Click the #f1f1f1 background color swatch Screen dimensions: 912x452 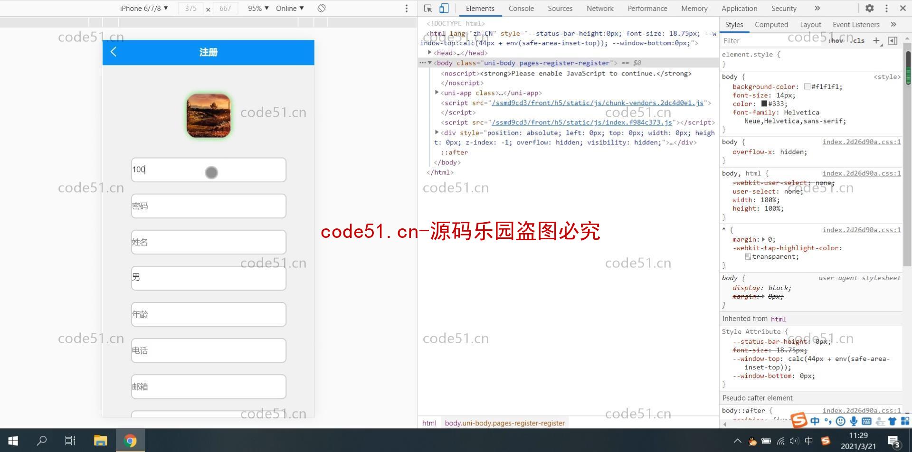coord(807,86)
